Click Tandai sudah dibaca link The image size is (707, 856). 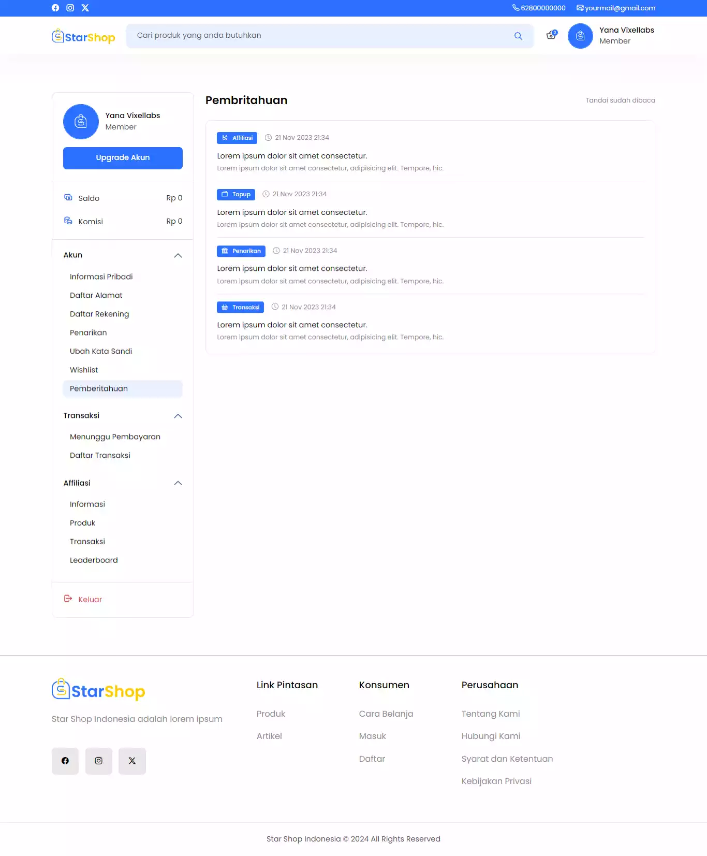[620, 100]
